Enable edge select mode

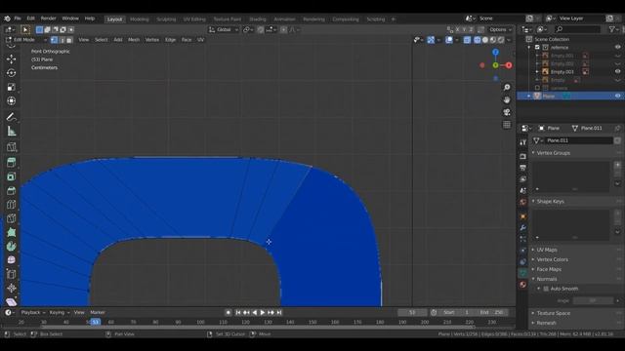click(x=62, y=40)
